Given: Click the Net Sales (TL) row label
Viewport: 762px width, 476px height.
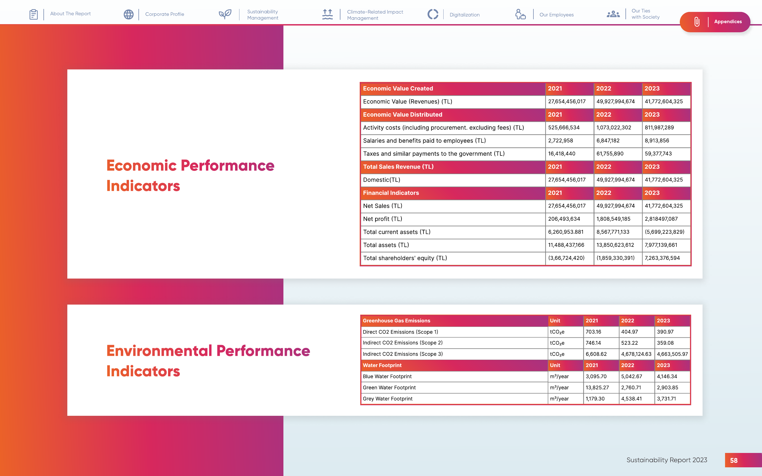Looking at the screenshot, I should coord(382,206).
